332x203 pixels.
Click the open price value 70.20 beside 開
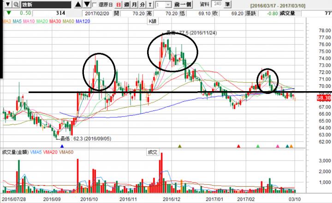coord(134,13)
